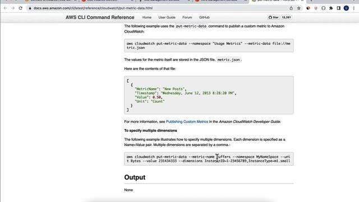The image size is (359, 202).
Task: Go back to the previous page
Action: tap(5, 8)
